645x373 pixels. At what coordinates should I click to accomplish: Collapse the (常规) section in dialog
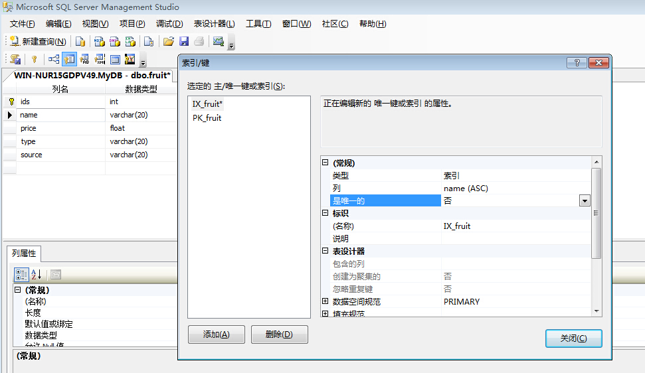pos(325,163)
